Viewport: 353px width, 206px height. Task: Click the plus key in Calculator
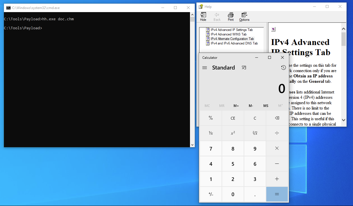click(x=277, y=179)
